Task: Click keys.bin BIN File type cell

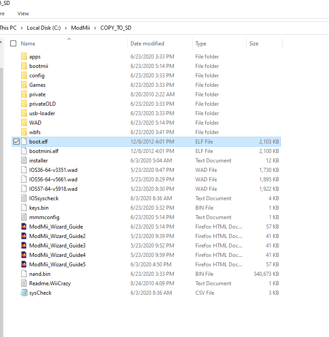Action: point(204,208)
